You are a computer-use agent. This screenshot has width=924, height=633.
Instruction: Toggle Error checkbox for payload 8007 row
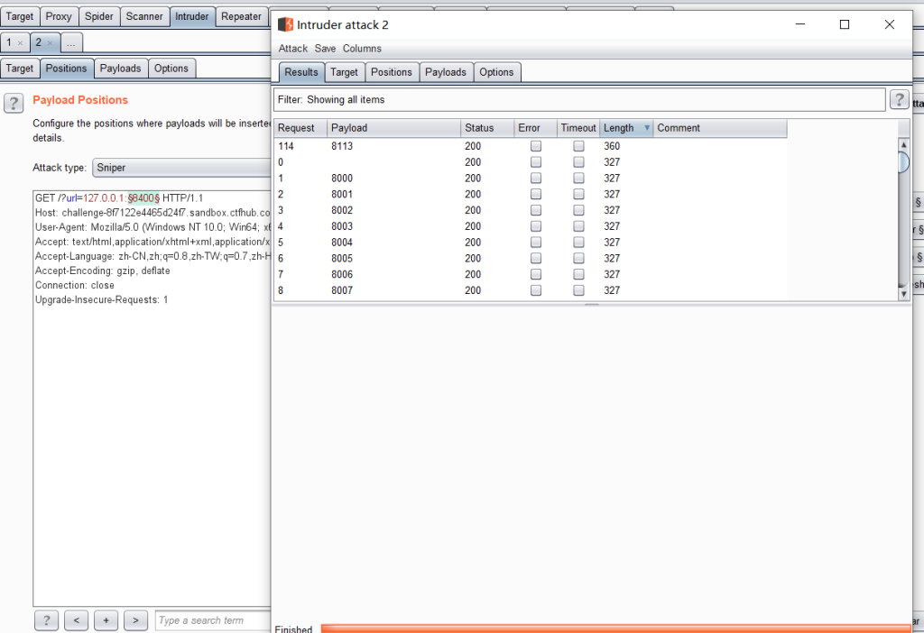tap(536, 290)
